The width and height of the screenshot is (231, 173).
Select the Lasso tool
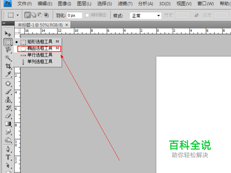(8, 50)
